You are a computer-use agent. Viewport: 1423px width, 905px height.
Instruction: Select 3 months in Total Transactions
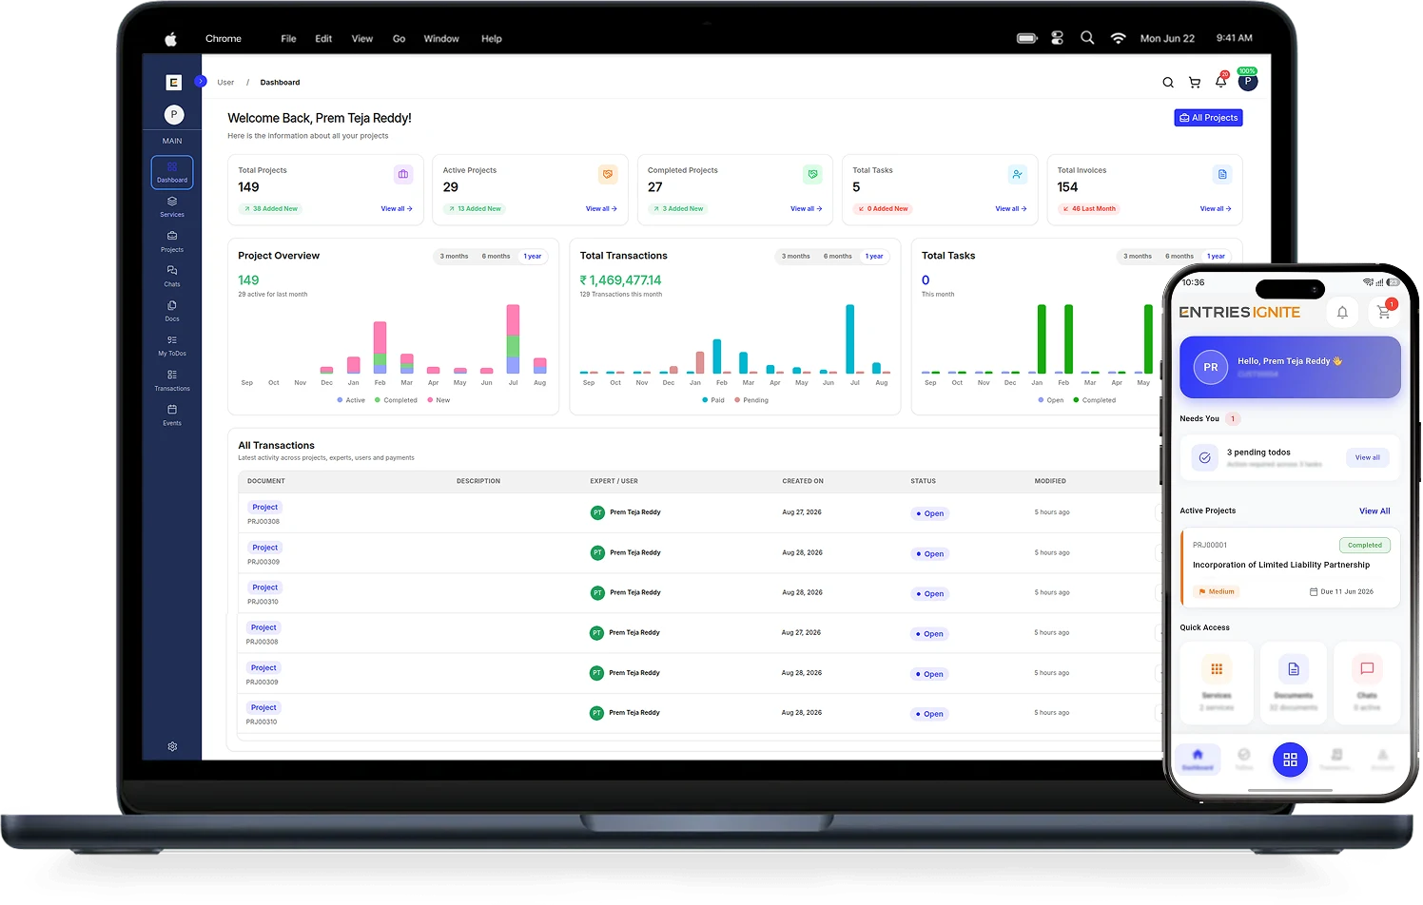[x=796, y=257]
